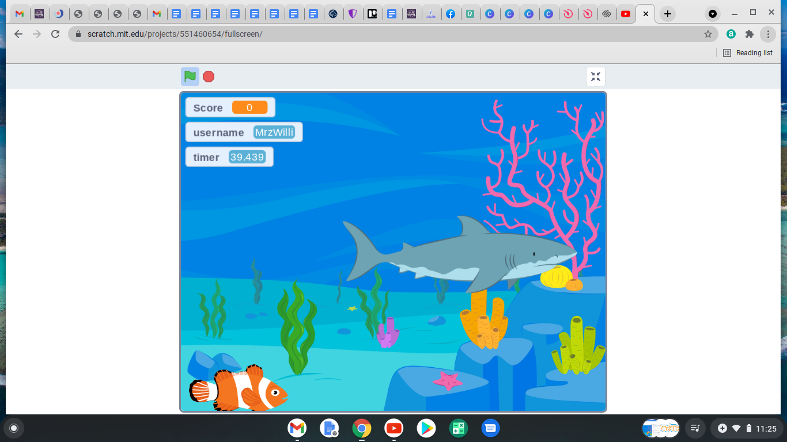Viewport: 787px width, 442px height.
Task: Open the Play Store from the shelf
Action: tap(426, 428)
